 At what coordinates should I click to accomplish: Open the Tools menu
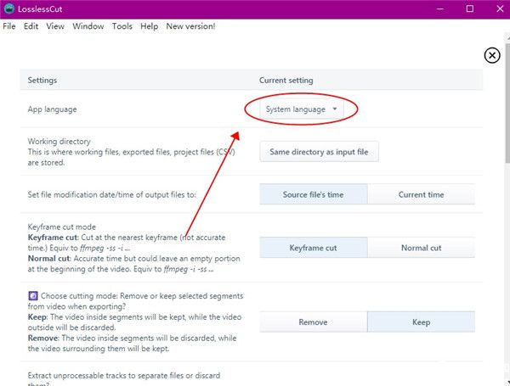122,26
